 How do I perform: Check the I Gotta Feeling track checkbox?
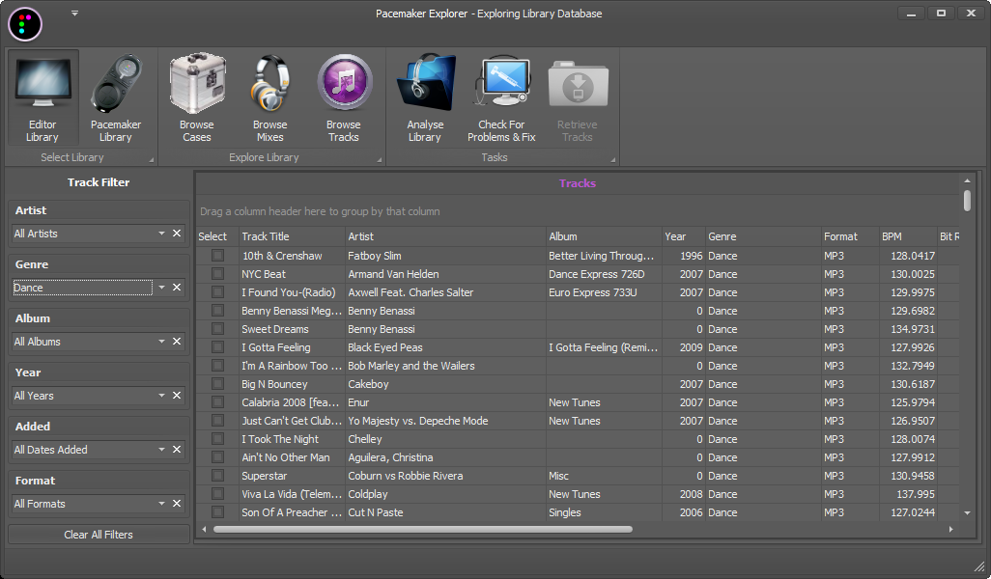pyautogui.click(x=218, y=347)
